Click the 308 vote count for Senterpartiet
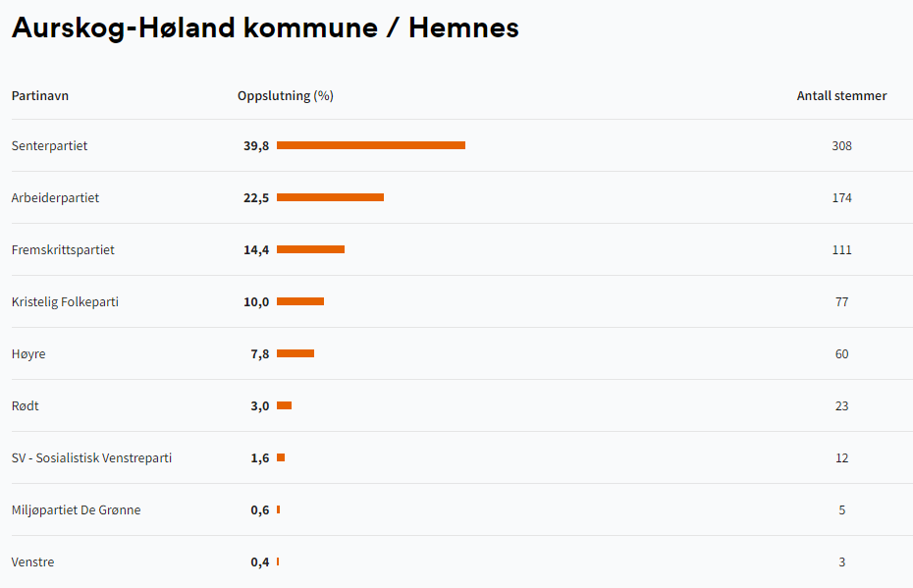913x588 pixels. pos(841,146)
